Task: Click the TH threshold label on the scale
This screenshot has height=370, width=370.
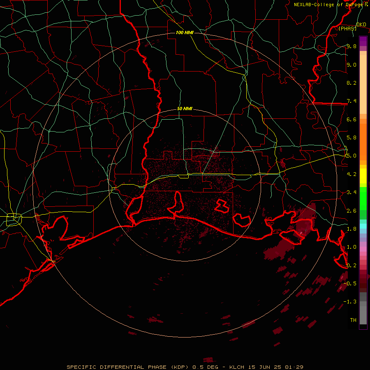Action: click(353, 320)
